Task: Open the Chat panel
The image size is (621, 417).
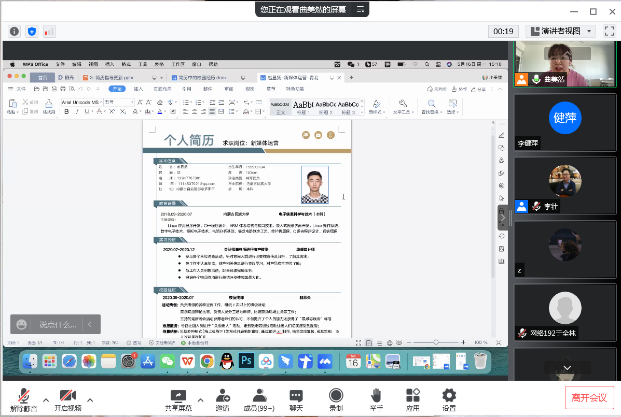Action: [x=296, y=396]
